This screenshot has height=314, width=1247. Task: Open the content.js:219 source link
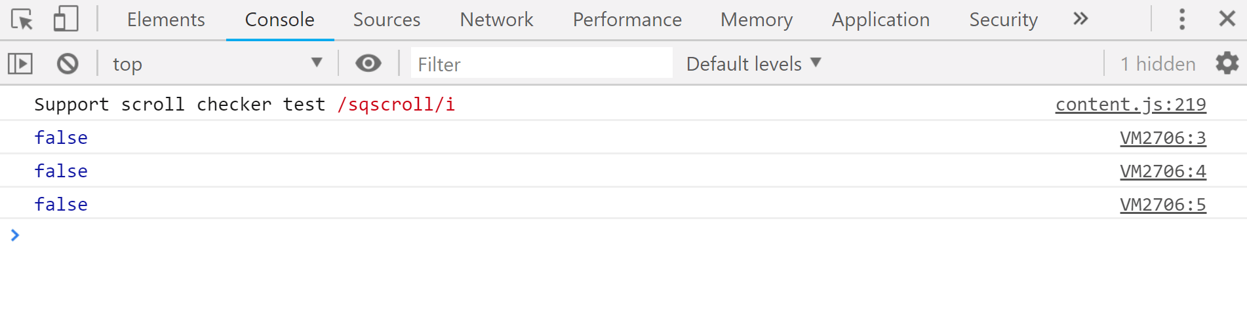(x=1130, y=104)
